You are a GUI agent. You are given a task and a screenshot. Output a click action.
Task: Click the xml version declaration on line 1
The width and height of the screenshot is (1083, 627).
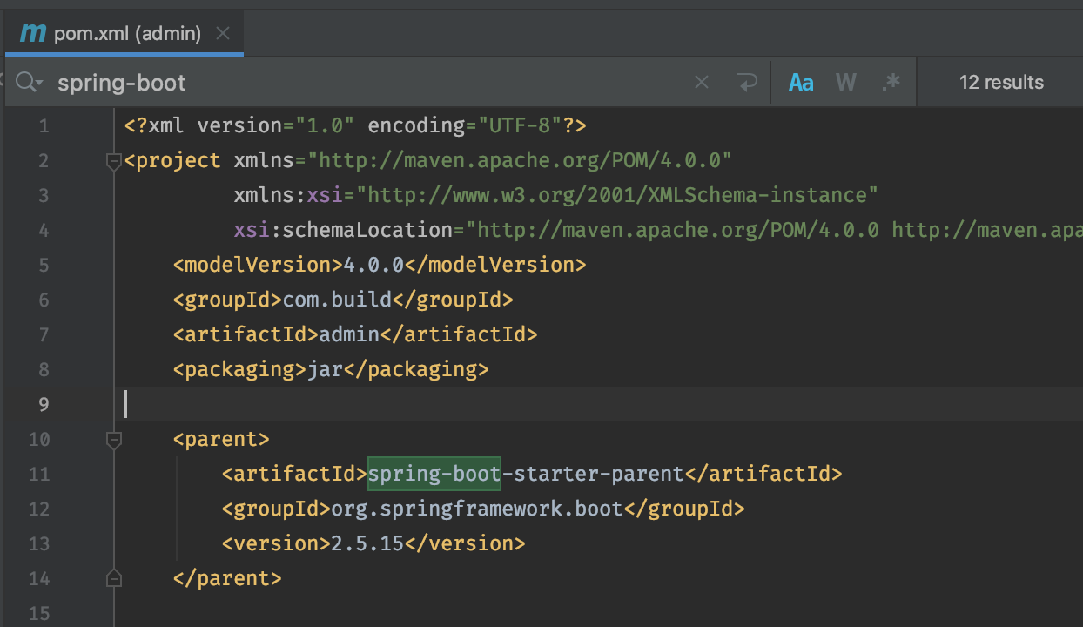coord(355,125)
